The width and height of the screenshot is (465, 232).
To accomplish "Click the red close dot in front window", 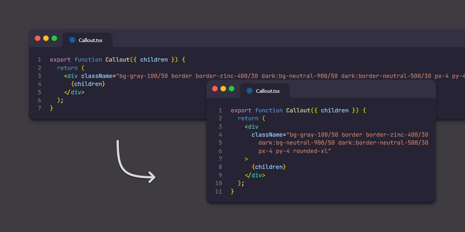I will tap(215, 89).
